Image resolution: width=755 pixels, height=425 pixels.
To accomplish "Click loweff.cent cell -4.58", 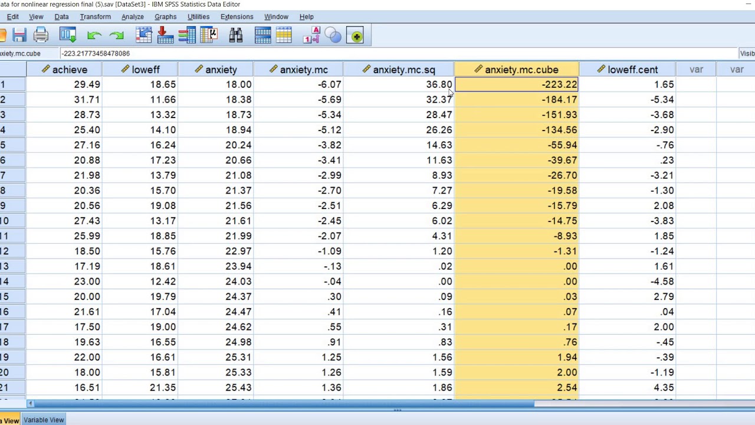I will click(x=627, y=282).
